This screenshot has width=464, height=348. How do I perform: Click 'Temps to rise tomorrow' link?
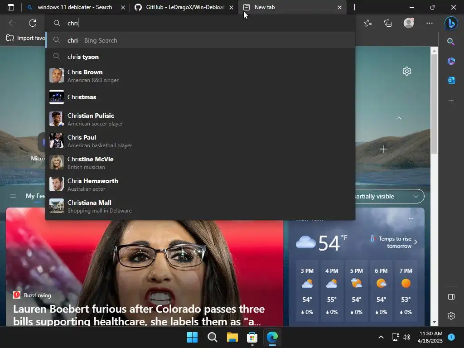394,242
